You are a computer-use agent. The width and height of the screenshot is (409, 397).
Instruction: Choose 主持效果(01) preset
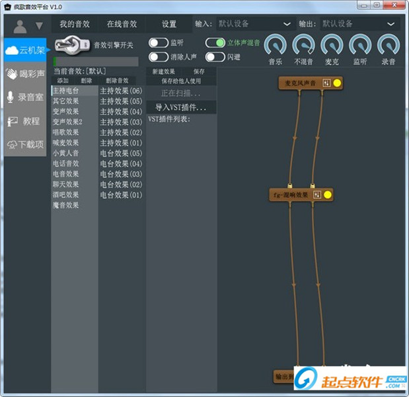122,143
